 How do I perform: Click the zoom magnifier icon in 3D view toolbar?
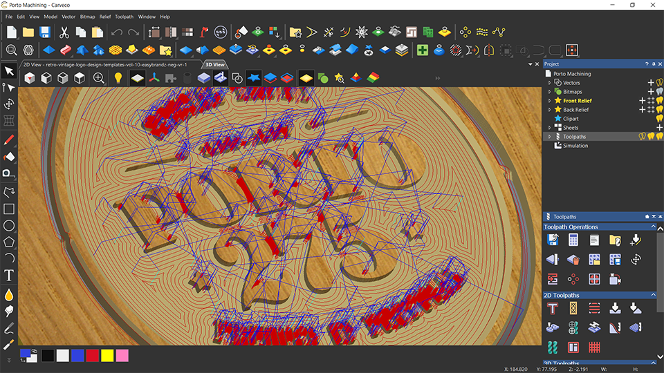point(99,78)
